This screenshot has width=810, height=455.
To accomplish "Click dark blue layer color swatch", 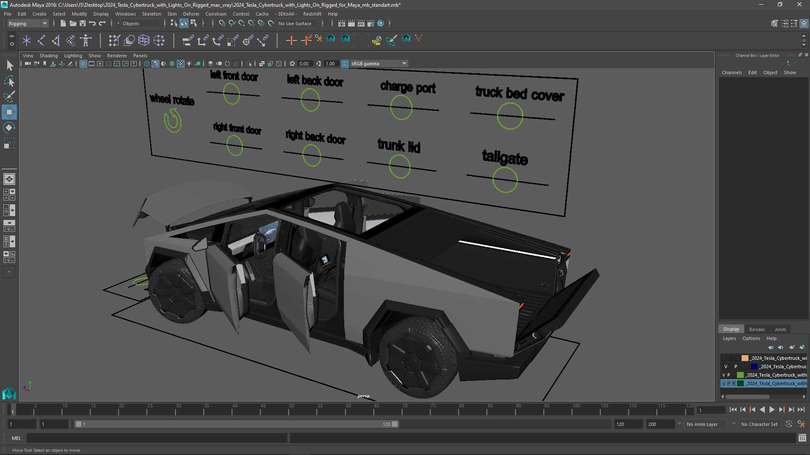I will [x=754, y=367].
